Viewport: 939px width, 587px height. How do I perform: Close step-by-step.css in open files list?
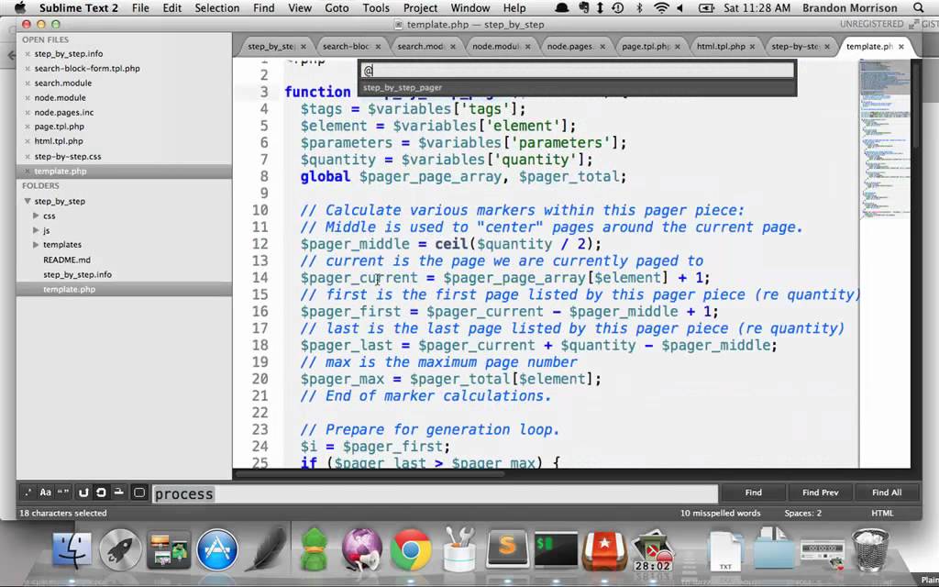[28, 156]
